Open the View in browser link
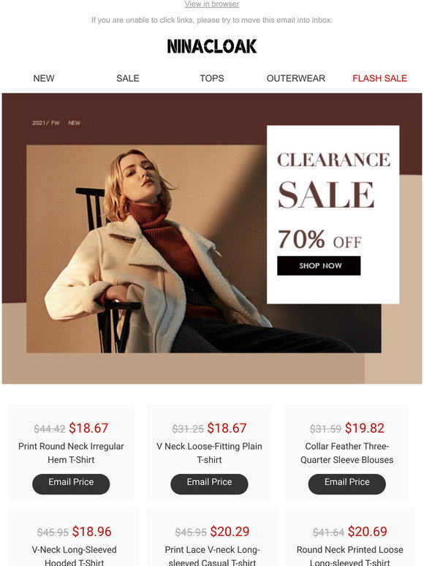The width and height of the screenshot is (424, 566). 212,4
